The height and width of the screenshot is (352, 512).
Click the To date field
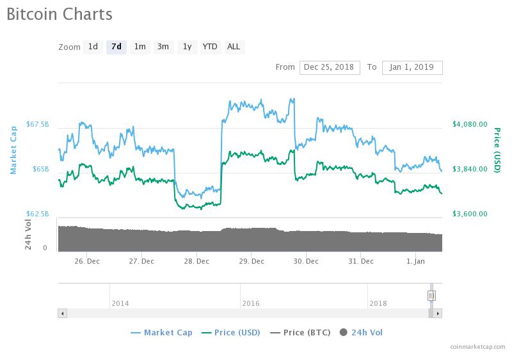(412, 67)
